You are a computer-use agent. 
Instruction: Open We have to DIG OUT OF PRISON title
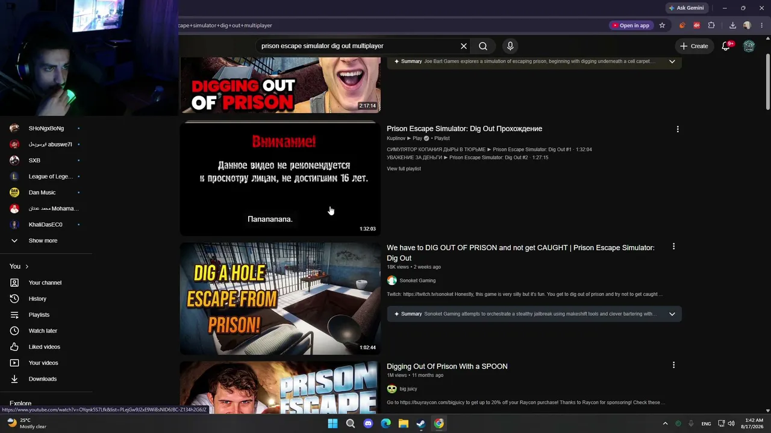[520, 253]
